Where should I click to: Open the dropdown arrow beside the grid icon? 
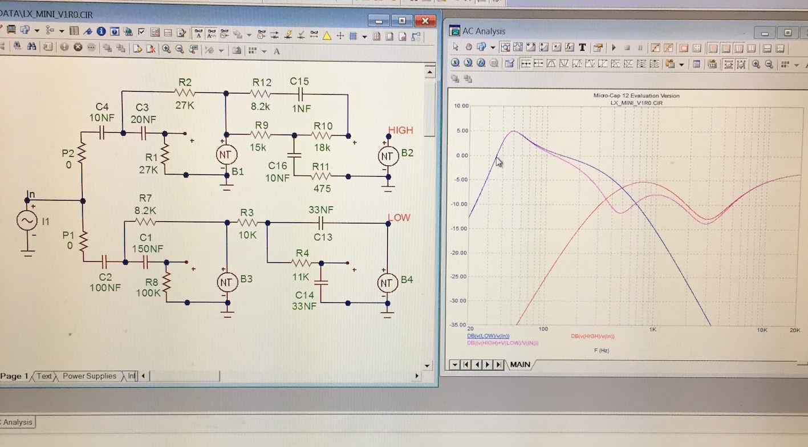(364, 36)
